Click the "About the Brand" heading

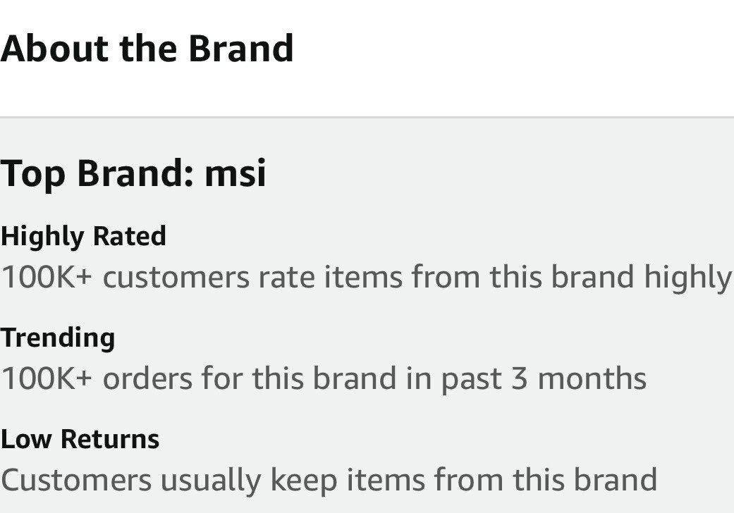coord(147,48)
